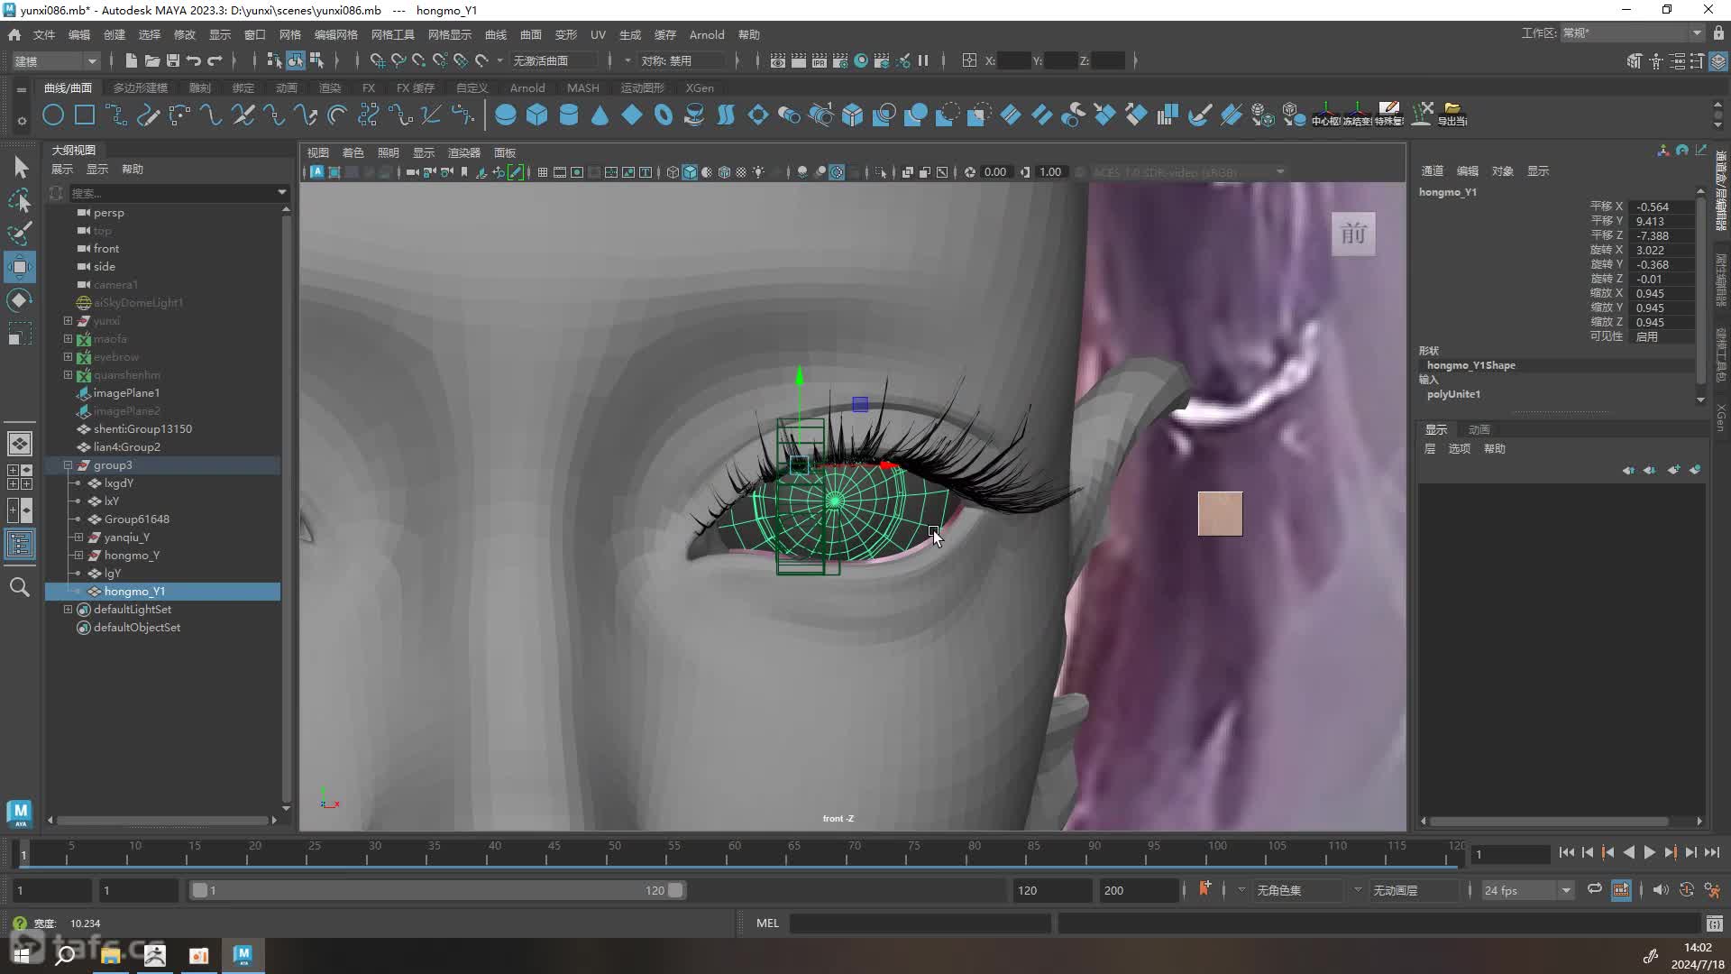Toggle the workspace lock icon

click(x=1718, y=33)
